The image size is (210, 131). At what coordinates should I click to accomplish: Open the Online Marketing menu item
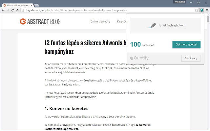coord(100,22)
